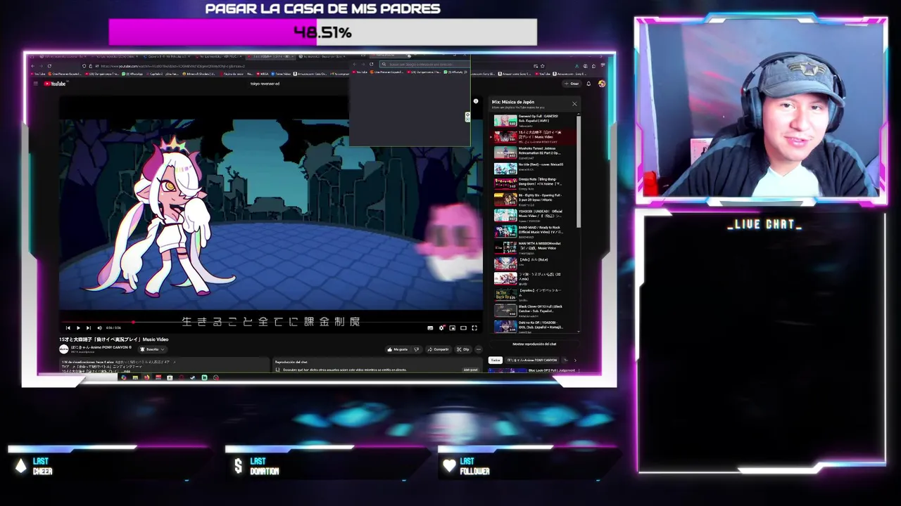Switch to miniplayer mode
Screen dimensions: 901x506
452,328
